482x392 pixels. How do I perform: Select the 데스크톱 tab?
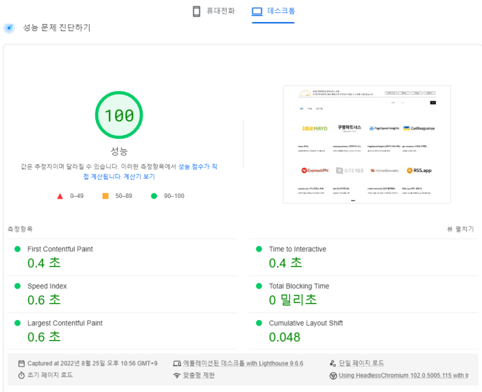[x=273, y=11]
